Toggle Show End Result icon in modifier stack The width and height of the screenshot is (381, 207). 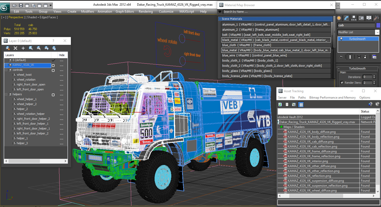(x=350, y=57)
